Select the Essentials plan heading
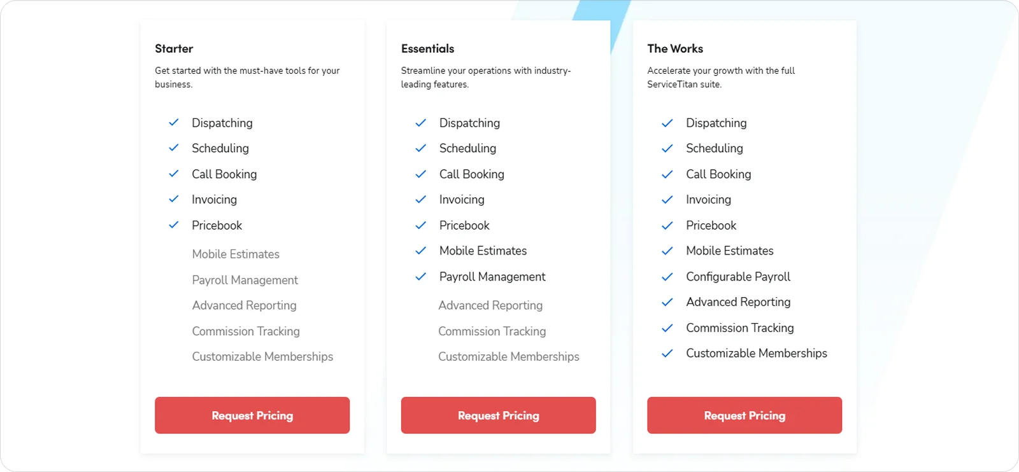The image size is (1019, 472). tap(427, 48)
